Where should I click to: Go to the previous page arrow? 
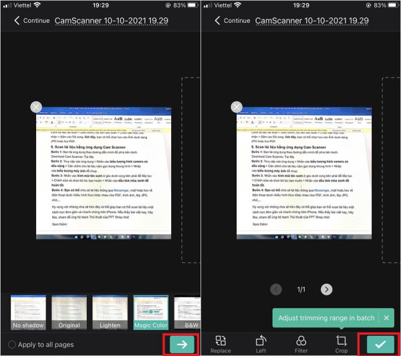[x=276, y=289]
